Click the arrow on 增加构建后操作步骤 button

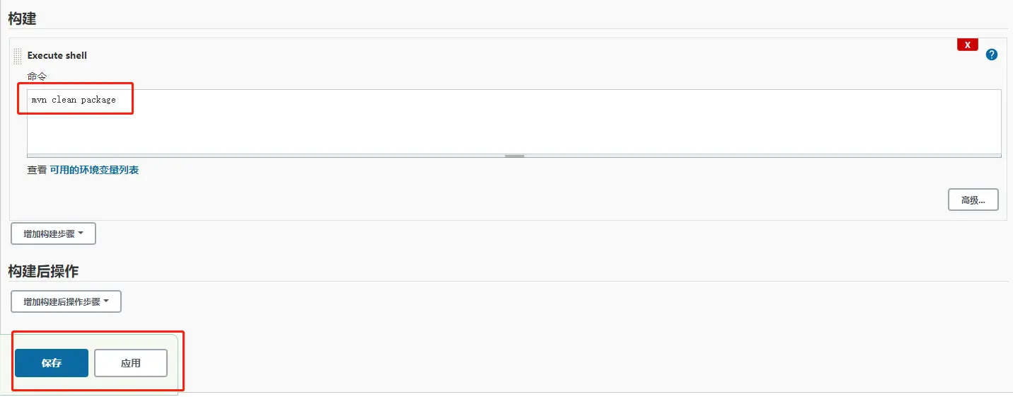tap(106, 301)
